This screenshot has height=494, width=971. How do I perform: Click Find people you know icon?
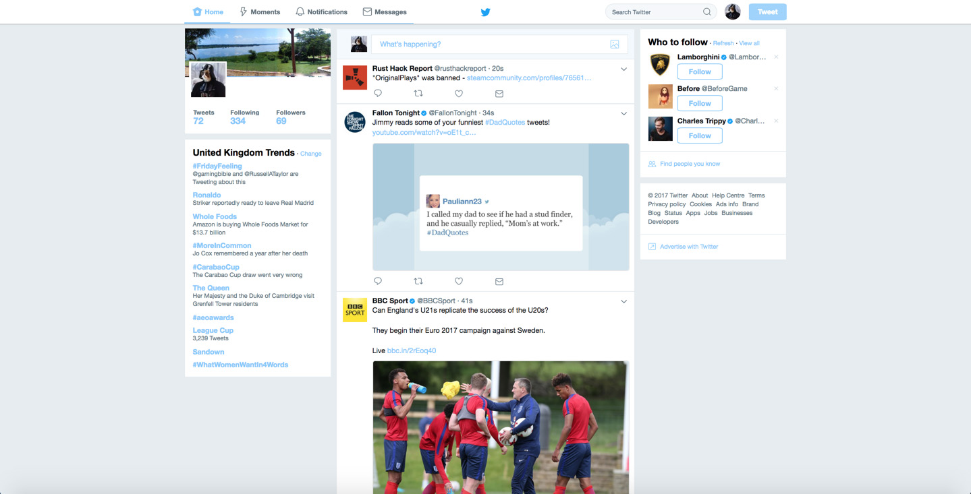click(x=652, y=164)
